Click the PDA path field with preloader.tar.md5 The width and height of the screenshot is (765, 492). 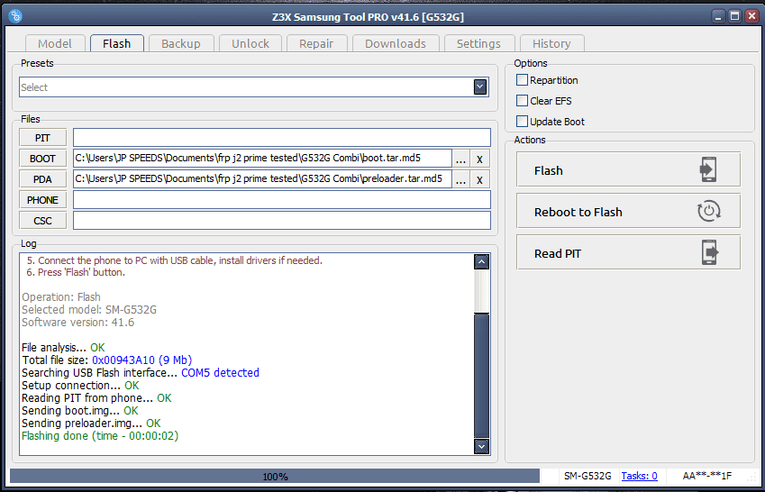tap(262, 179)
